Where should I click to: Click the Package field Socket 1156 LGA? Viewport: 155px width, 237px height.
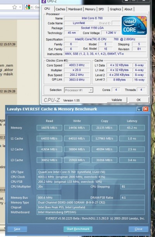(92, 28)
